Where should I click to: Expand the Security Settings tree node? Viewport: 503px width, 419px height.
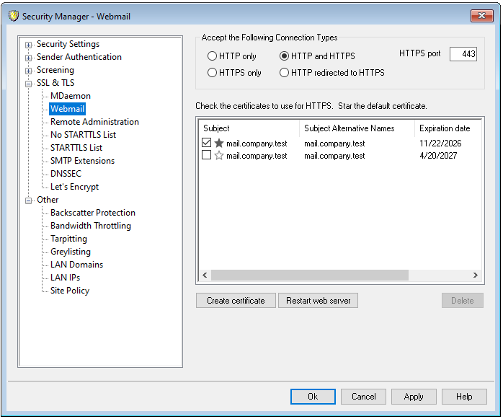pyautogui.click(x=29, y=45)
